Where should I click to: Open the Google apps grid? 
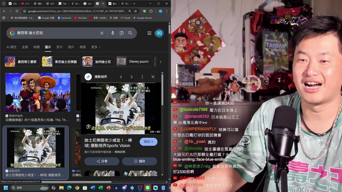click(x=149, y=33)
